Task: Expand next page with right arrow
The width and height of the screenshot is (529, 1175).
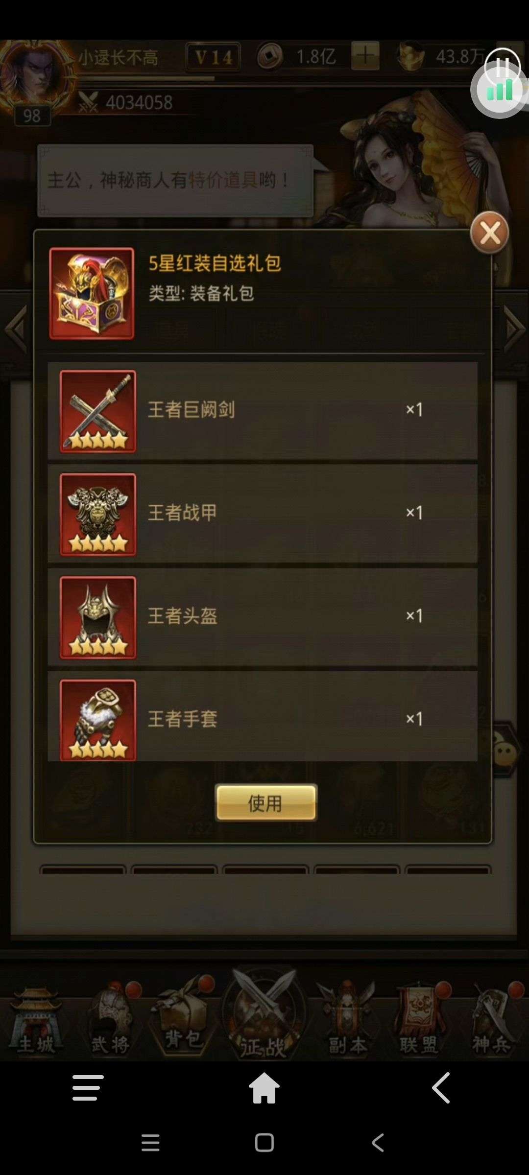Action: point(514,329)
